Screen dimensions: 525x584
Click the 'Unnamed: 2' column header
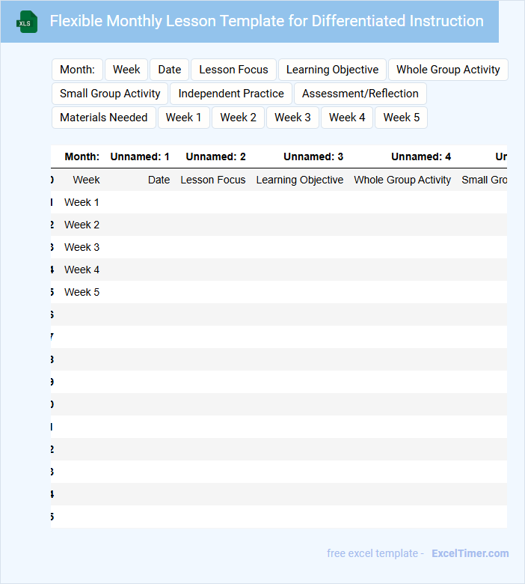[216, 156]
